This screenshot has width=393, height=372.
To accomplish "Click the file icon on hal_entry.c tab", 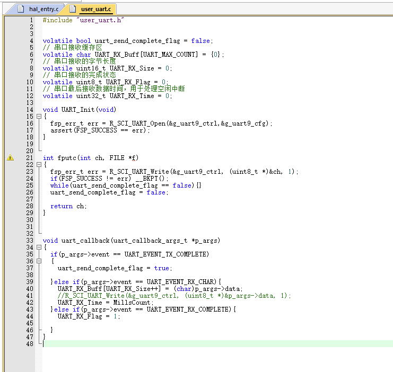I will (x=21, y=9).
